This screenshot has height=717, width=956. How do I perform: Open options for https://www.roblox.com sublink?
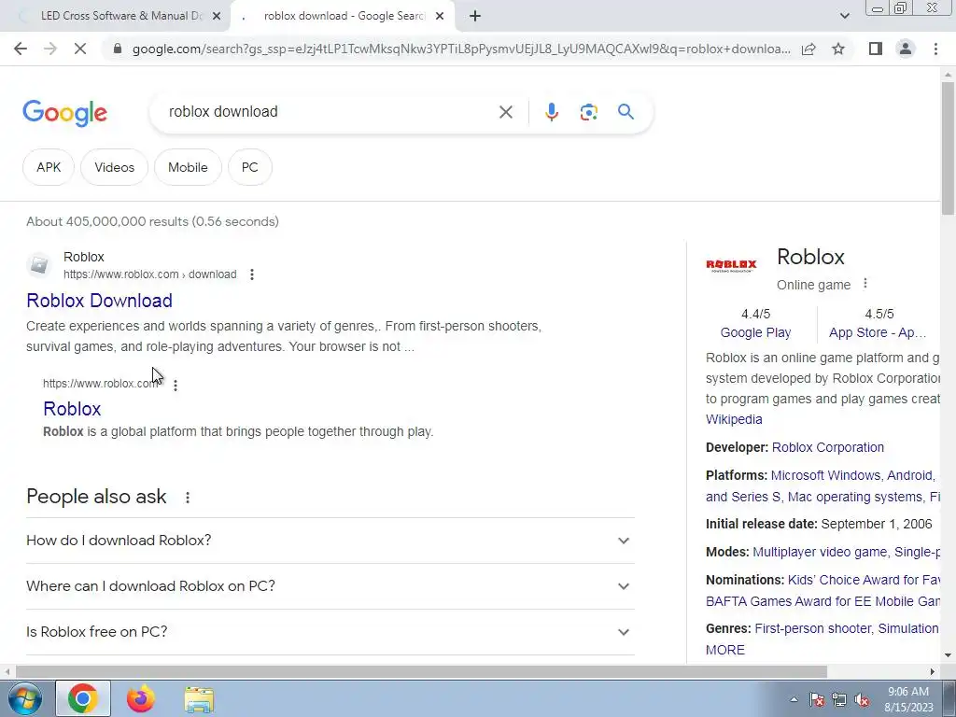tap(176, 386)
